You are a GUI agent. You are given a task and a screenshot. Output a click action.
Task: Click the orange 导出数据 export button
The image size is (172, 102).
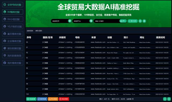pyautogui.click(x=53, y=99)
